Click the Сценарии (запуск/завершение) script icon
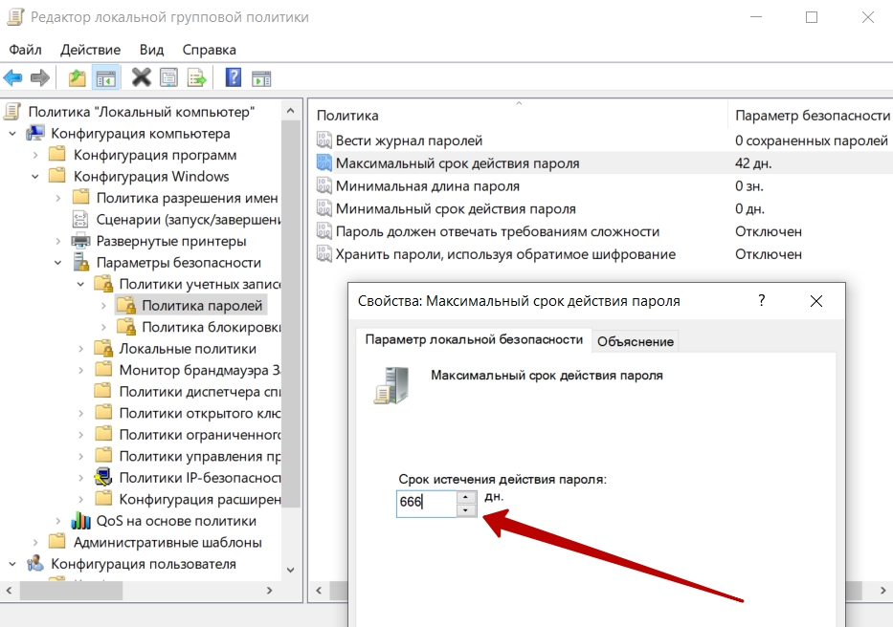 coord(80,220)
